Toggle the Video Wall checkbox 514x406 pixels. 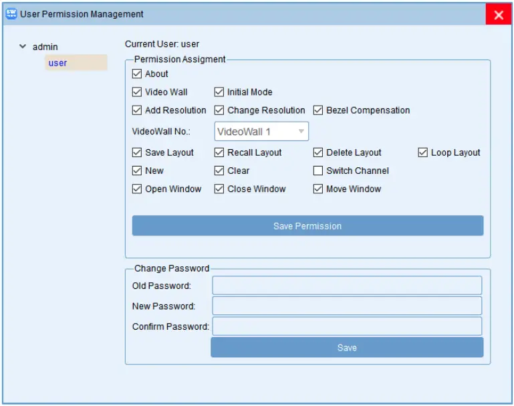[x=137, y=92]
